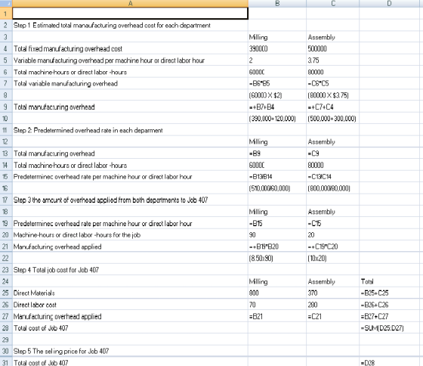Select the note cell (60000 X $2)
This screenshot has height=366, width=423.
277,95
